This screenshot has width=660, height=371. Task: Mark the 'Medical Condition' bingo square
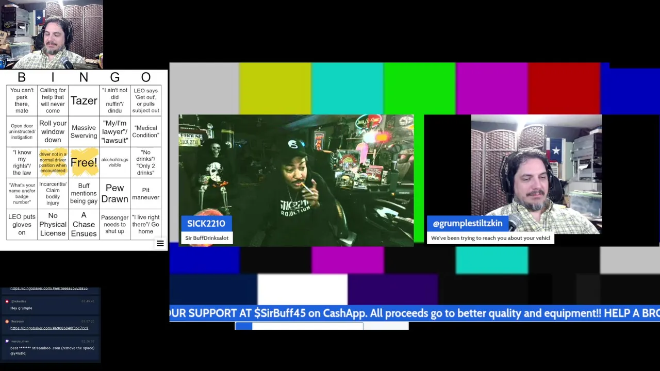click(145, 131)
